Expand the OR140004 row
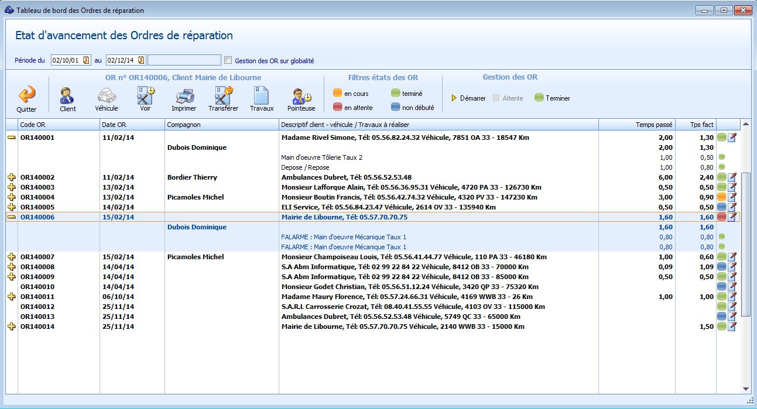757x409 pixels. (x=11, y=197)
